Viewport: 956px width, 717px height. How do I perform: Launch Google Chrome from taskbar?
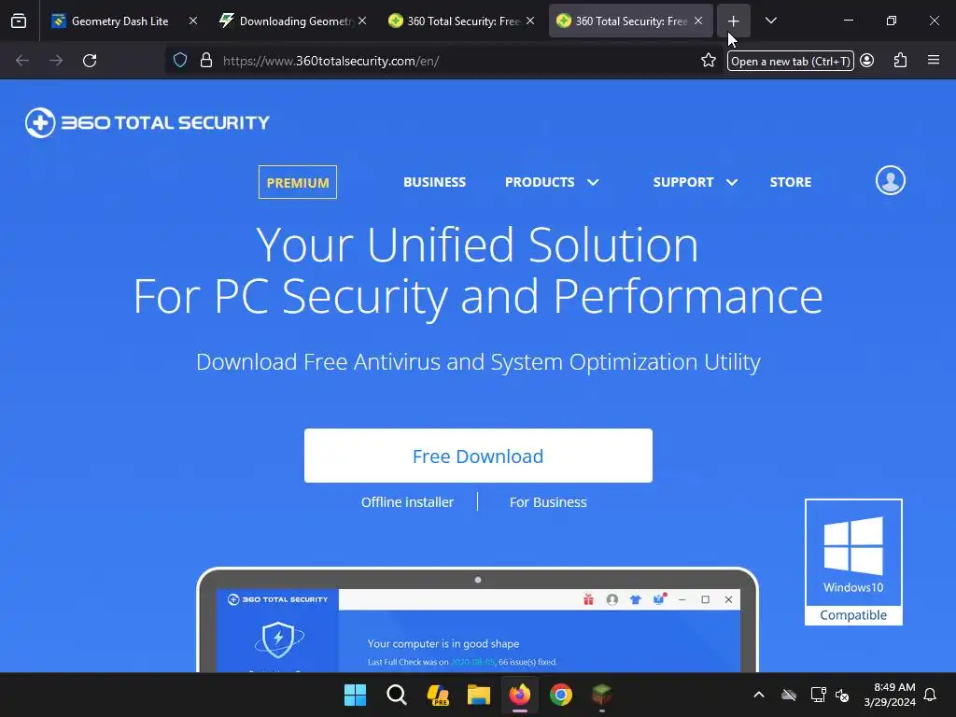[x=561, y=695]
